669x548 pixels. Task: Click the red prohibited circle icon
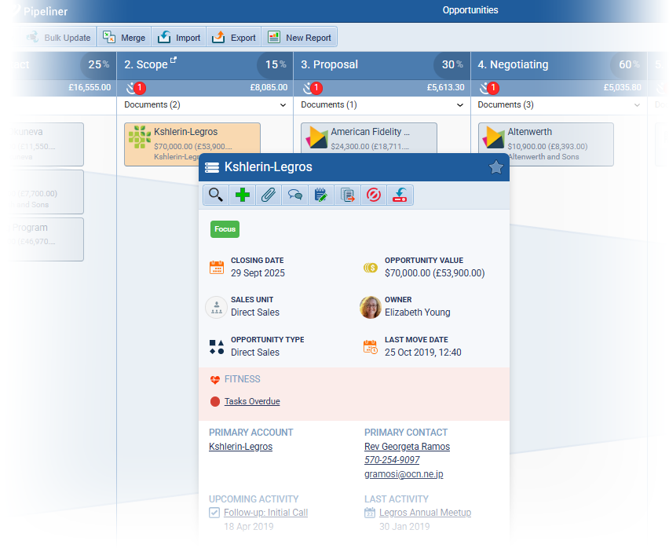[x=374, y=195]
